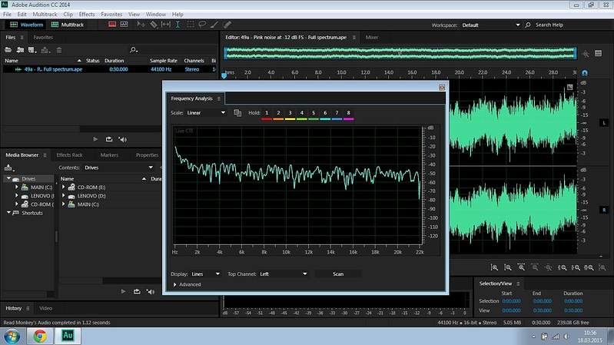The width and height of the screenshot is (614, 345).
Task: Toggle Hold button 7
Action: click(x=337, y=113)
